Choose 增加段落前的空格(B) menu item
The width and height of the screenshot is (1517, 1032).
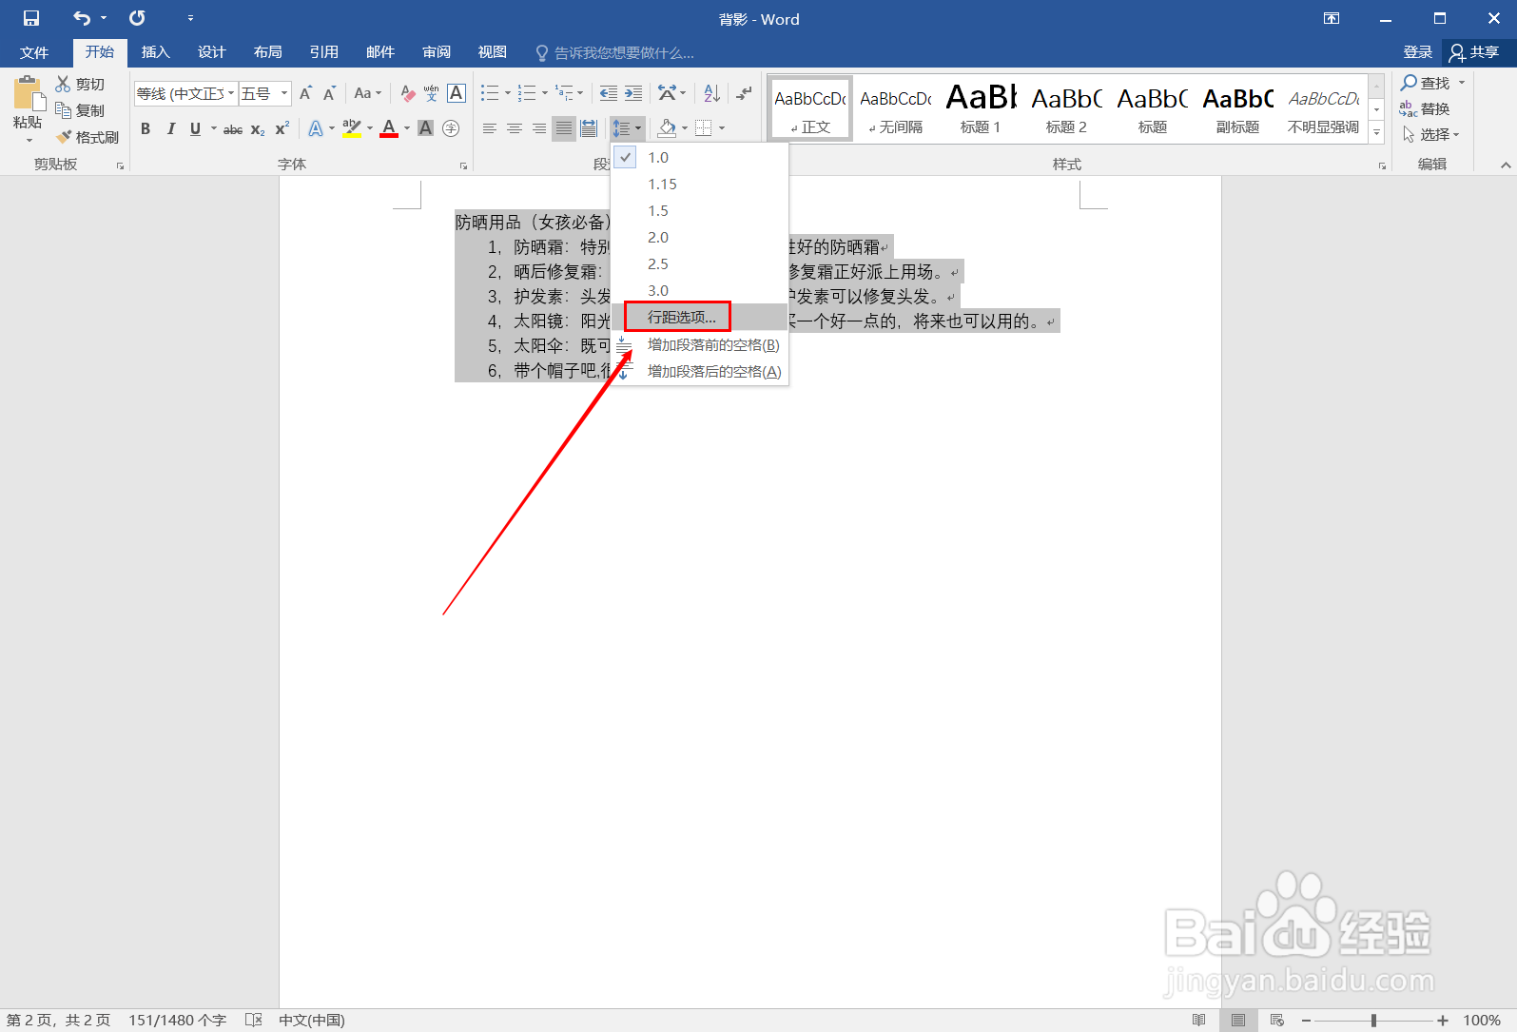700,344
